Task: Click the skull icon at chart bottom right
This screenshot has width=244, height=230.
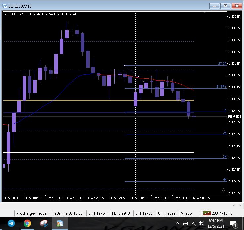Action: pyautogui.click(x=223, y=190)
